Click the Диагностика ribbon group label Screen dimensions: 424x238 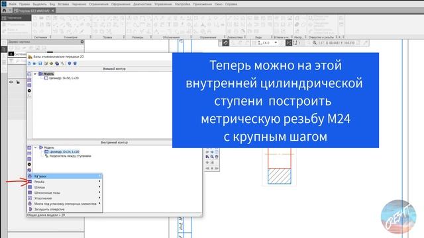[x=235, y=37]
